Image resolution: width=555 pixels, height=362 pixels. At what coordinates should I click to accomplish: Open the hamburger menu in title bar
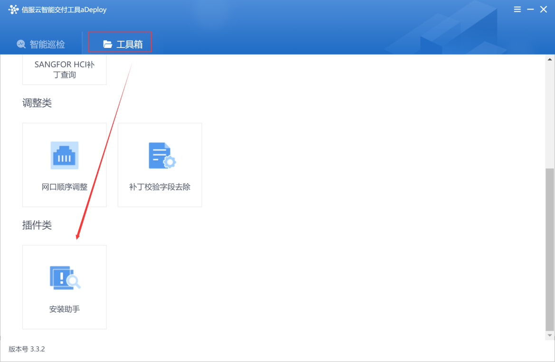517,9
